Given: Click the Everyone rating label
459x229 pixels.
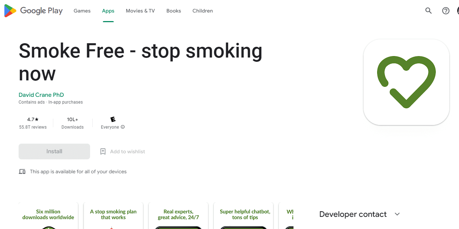Looking at the screenshot, I should (x=110, y=127).
